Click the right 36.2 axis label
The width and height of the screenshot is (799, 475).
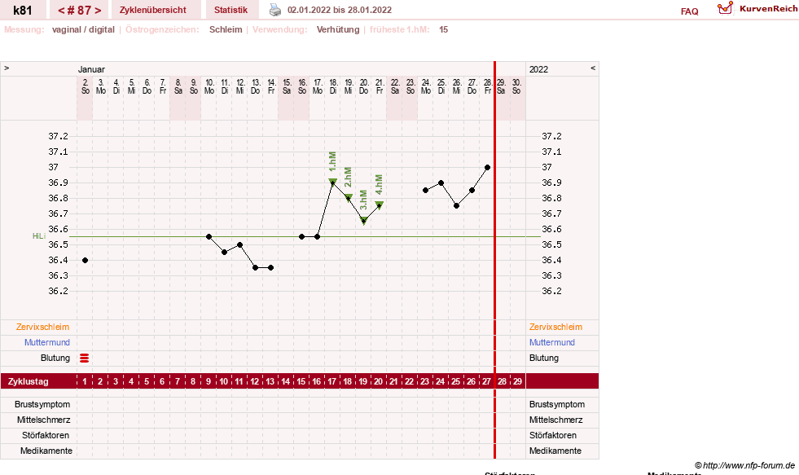point(552,291)
